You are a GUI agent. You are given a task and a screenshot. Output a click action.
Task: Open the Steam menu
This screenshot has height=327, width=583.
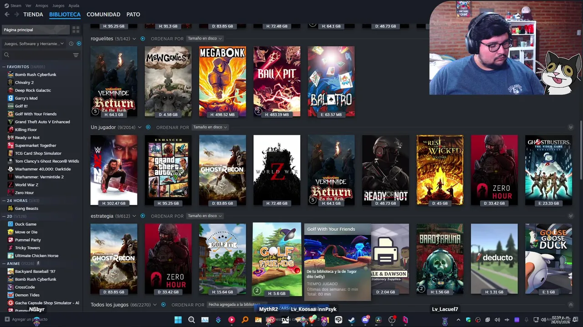[13, 5]
